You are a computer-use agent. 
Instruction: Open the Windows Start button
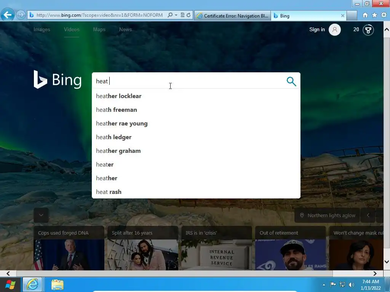(10, 284)
